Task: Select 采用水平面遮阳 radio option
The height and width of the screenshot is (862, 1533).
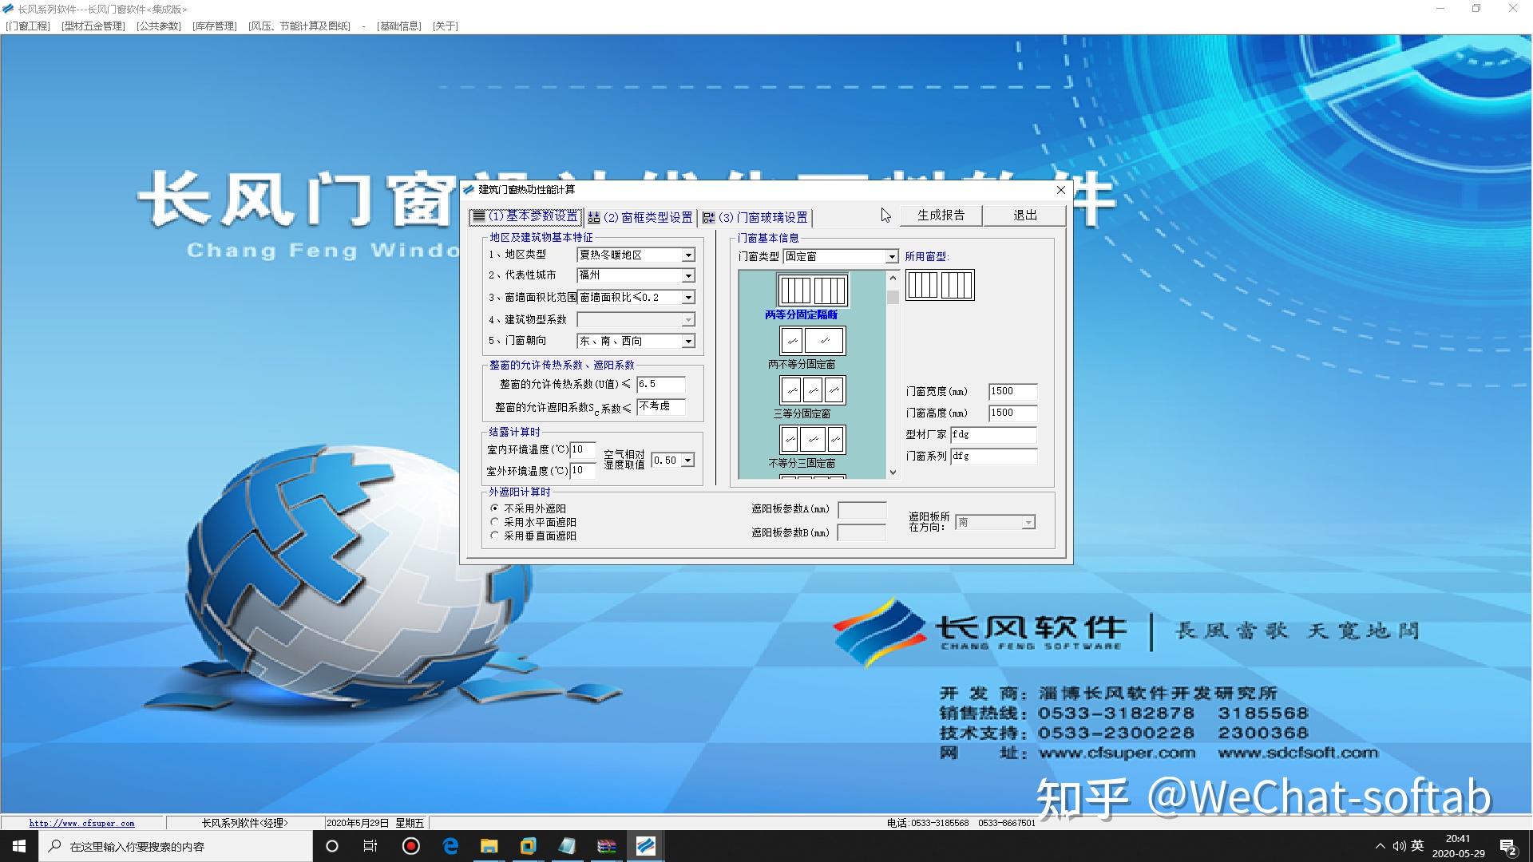Action: coord(495,522)
